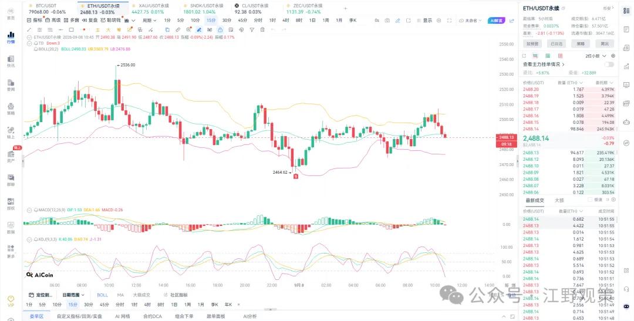Open chart settings hexagon icon
Image resolution: width=634 pixels, height=321 pixels.
(439, 20)
